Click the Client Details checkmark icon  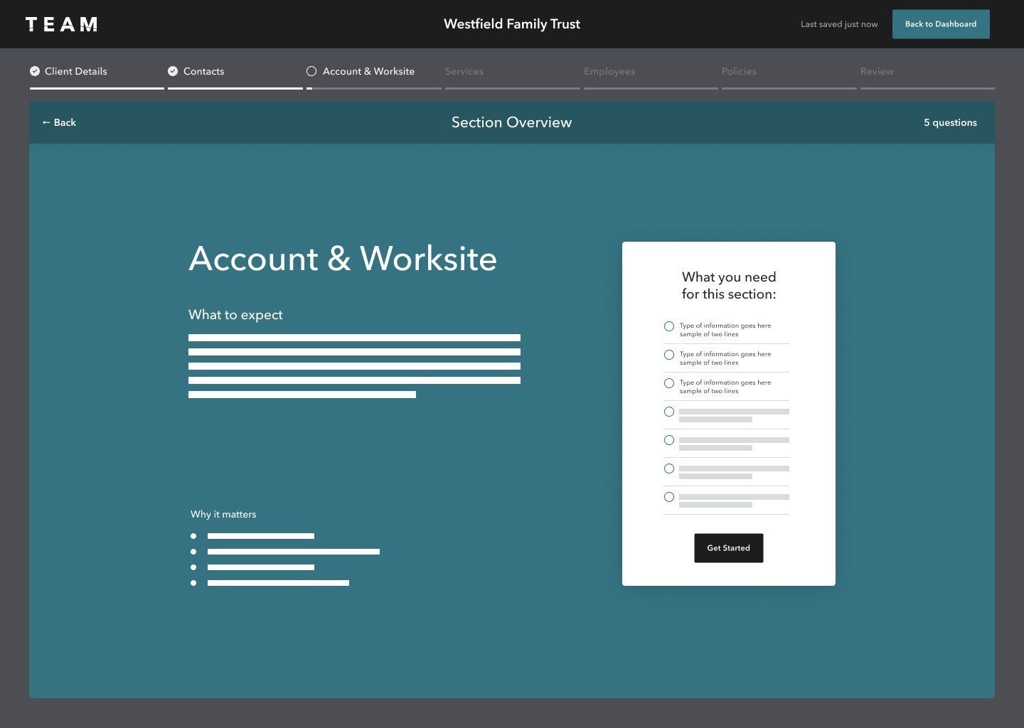tap(35, 71)
